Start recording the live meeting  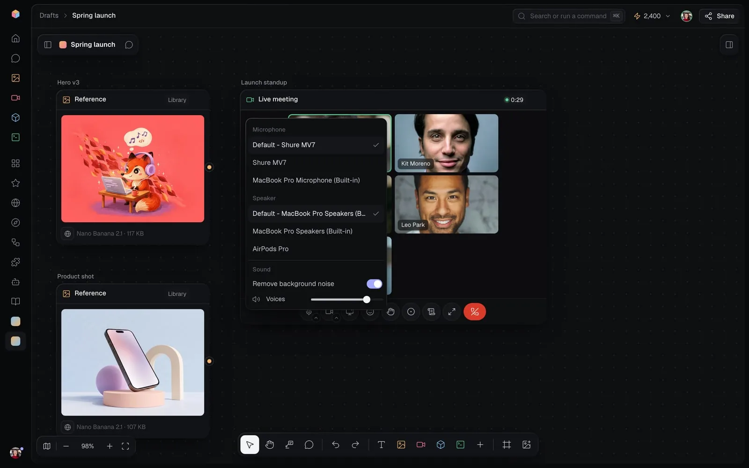coord(411,312)
